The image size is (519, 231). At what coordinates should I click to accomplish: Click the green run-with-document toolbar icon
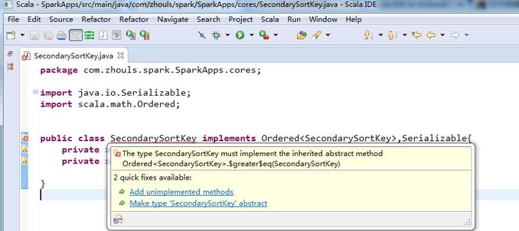[x=131, y=35]
